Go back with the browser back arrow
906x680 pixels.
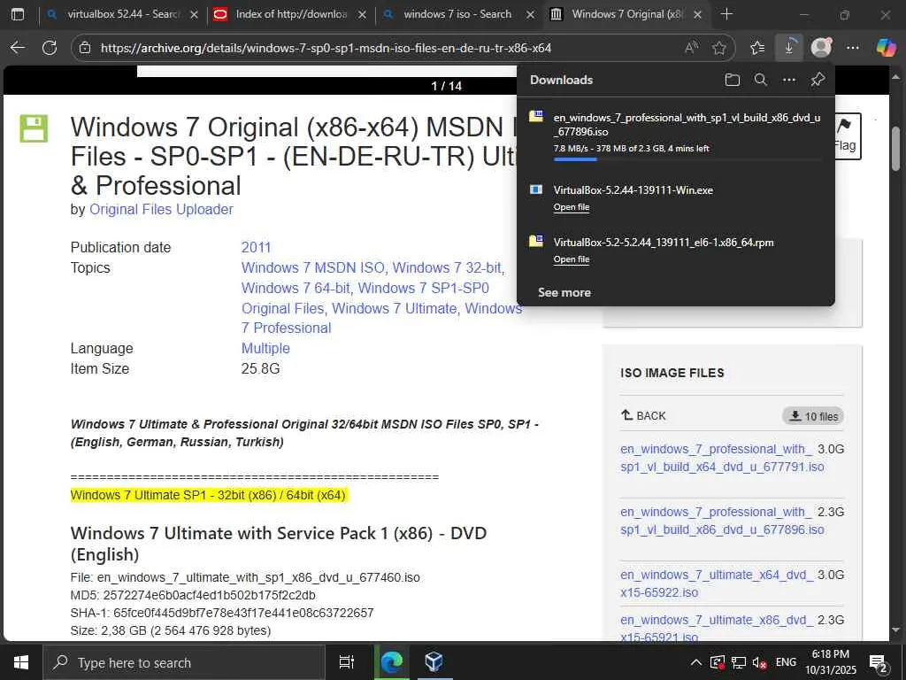tap(18, 48)
